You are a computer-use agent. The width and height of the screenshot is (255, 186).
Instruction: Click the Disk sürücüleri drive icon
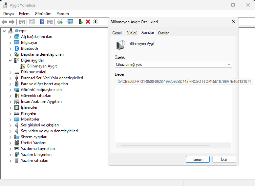(x=17, y=73)
